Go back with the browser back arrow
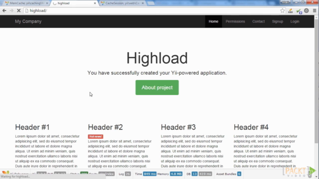Viewport: 319px width, 179px height. [4, 10]
